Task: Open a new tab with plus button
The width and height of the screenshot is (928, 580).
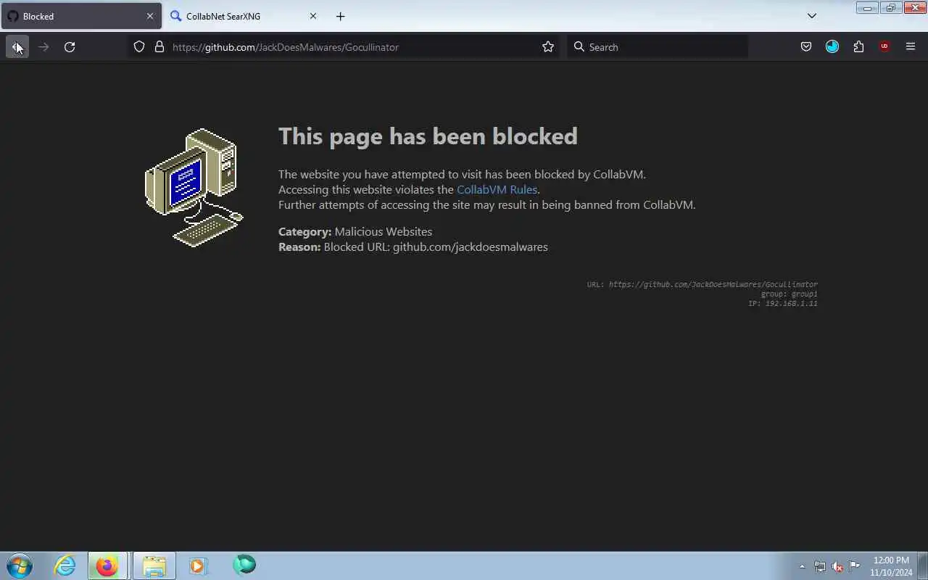Action: pos(341,16)
